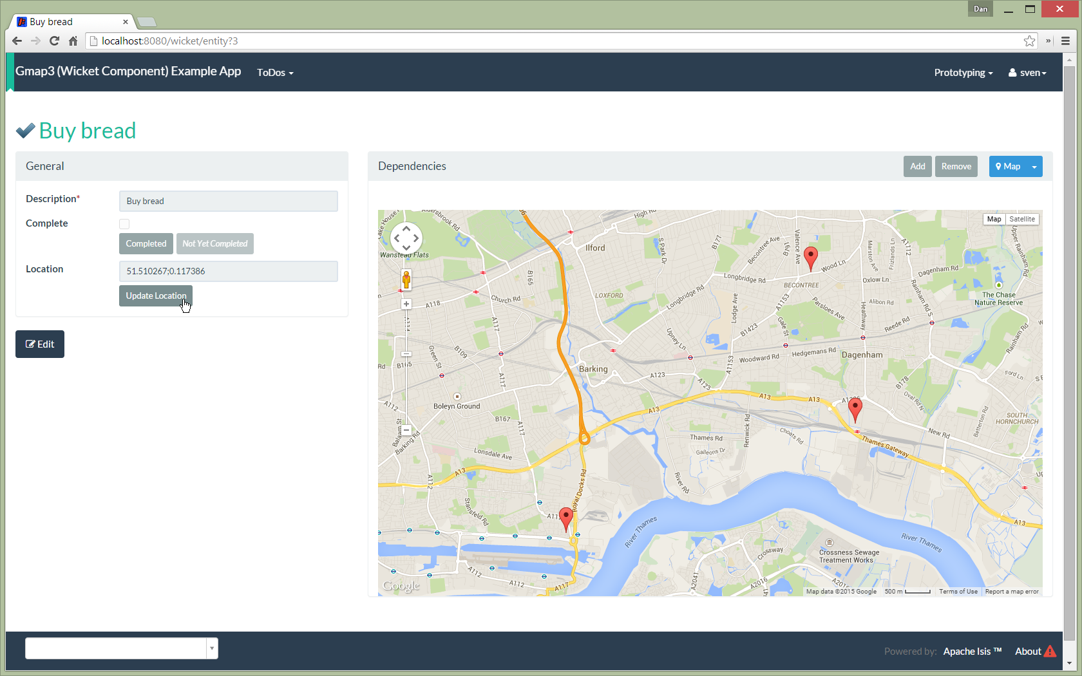Click the browser address bar
The width and height of the screenshot is (1082, 676).
point(554,41)
